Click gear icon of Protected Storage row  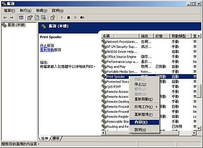104,82
